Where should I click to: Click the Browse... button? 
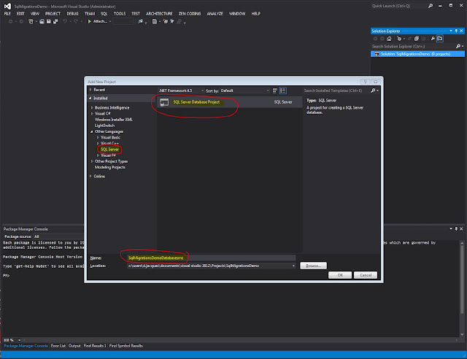tap(313, 266)
